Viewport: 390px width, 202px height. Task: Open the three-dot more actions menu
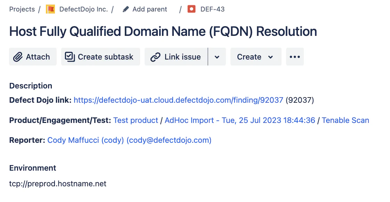click(x=295, y=57)
